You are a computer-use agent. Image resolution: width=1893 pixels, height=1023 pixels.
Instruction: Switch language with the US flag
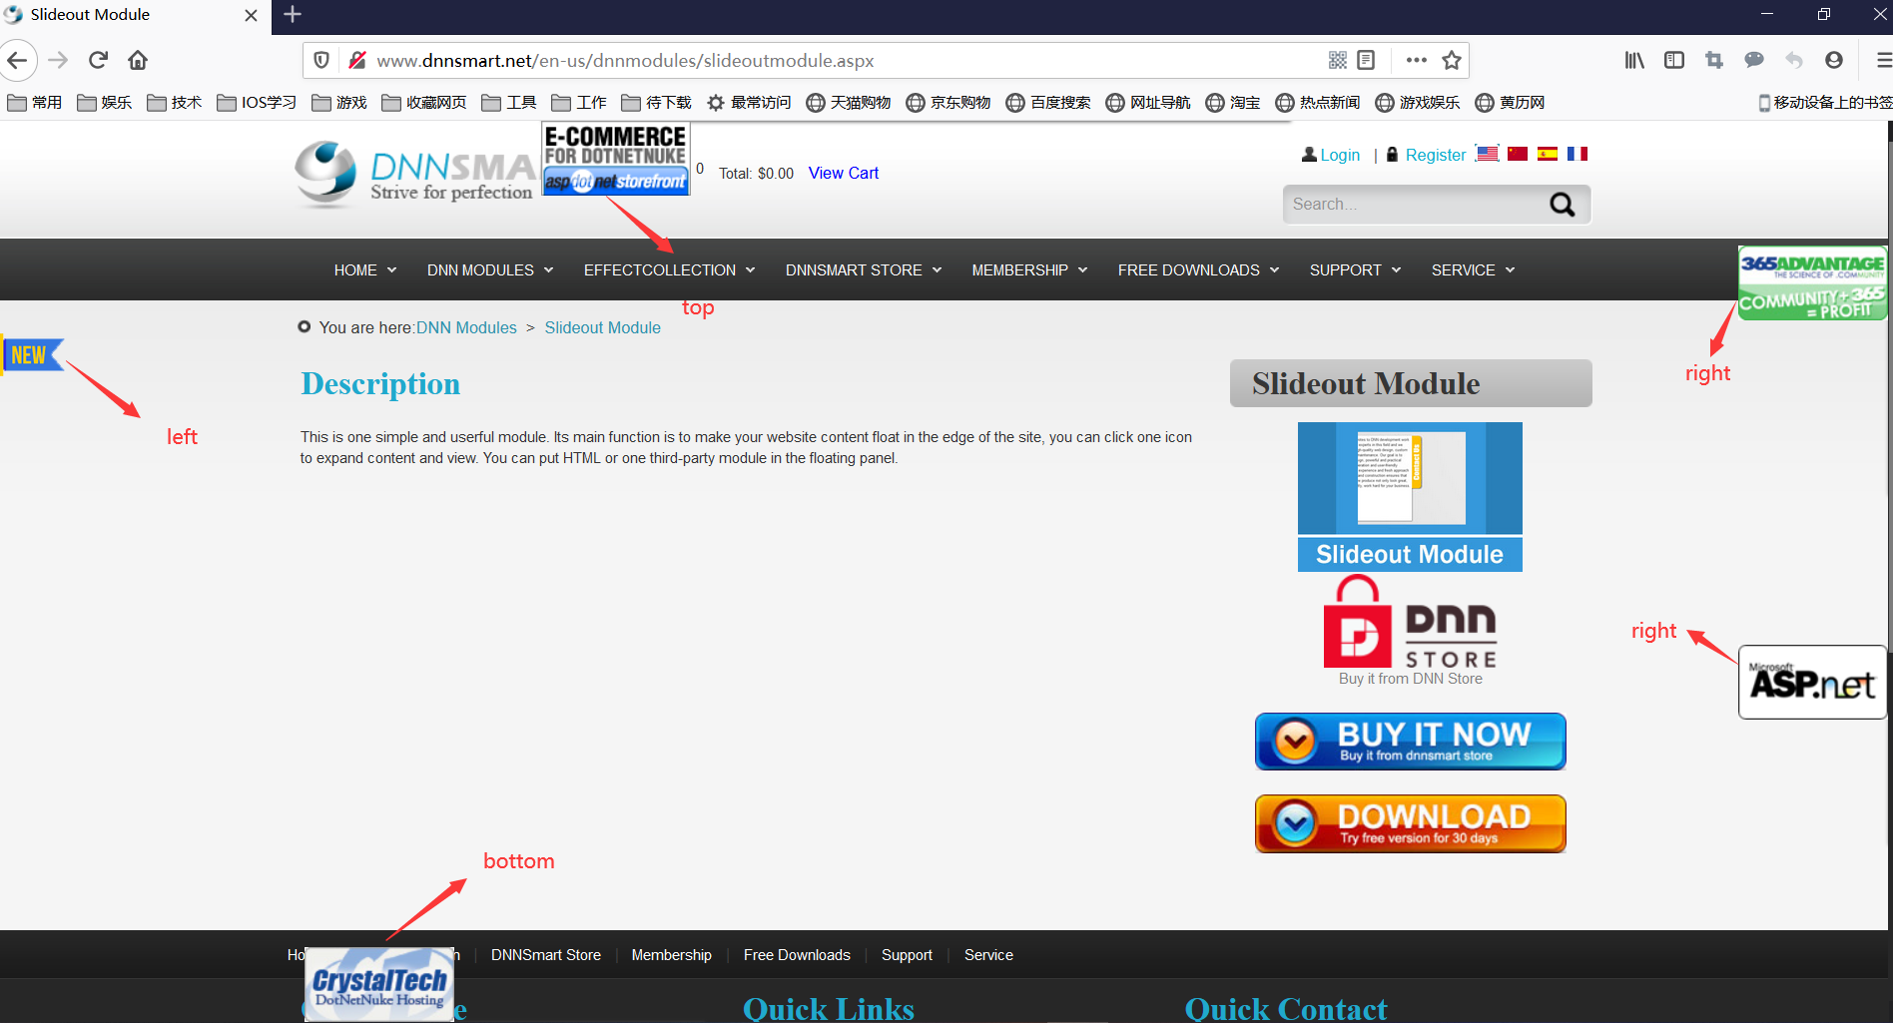tap(1488, 154)
